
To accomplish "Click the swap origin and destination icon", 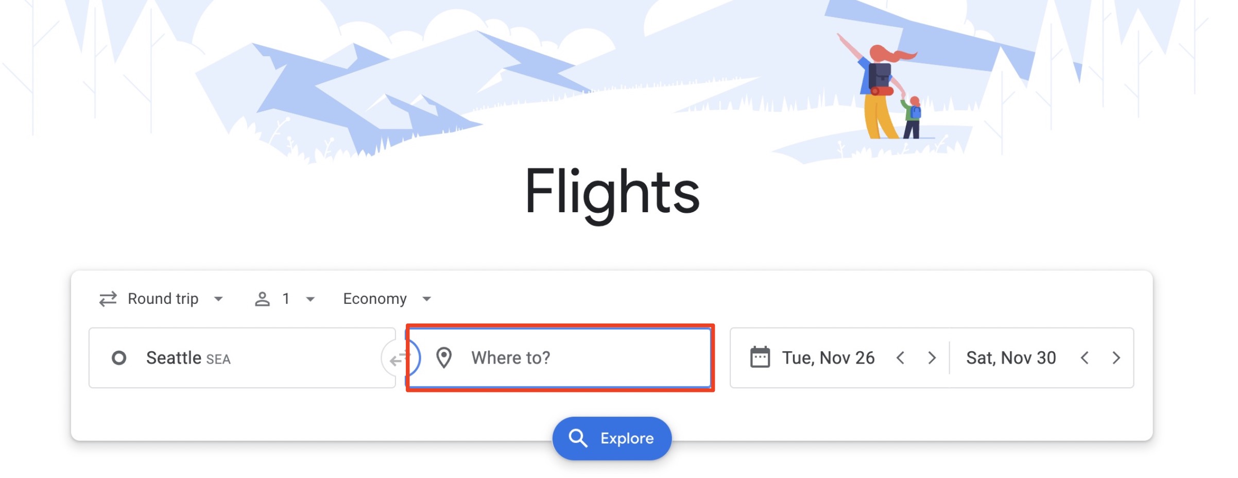I will 400,358.
